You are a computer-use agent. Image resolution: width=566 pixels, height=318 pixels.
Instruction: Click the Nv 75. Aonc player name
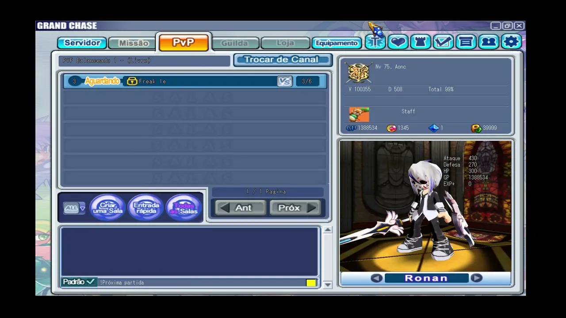click(390, 67)
